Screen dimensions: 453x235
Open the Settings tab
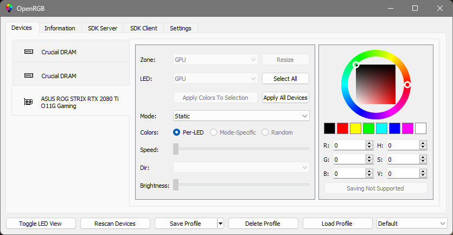click(x=181, y=28)
